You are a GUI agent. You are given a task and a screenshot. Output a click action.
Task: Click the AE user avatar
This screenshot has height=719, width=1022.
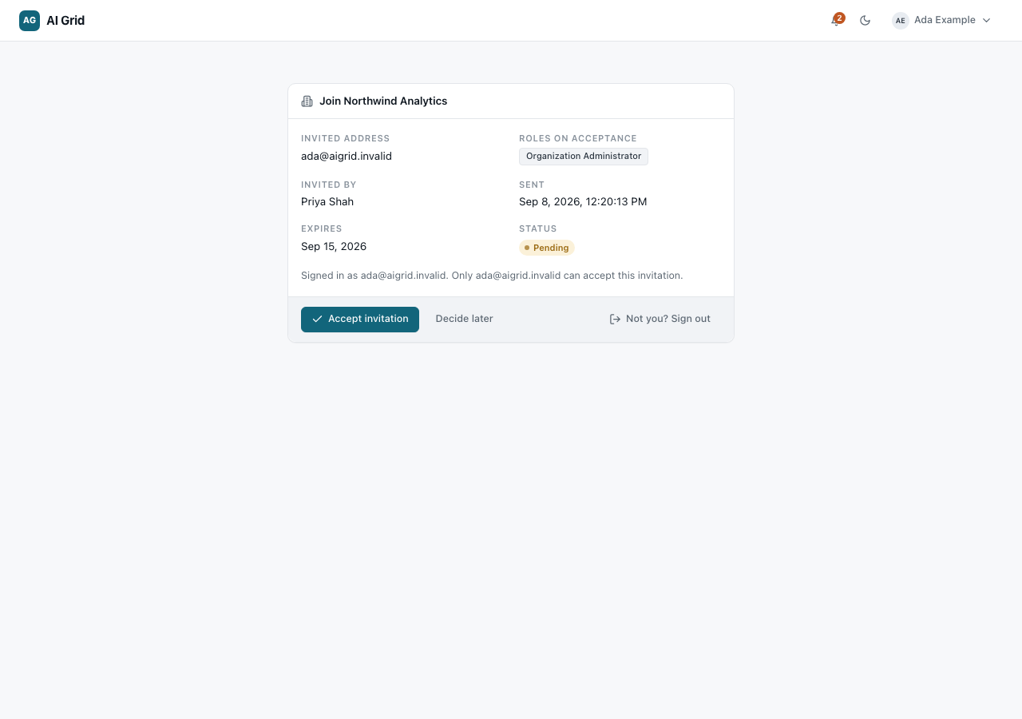click(901, 21)
